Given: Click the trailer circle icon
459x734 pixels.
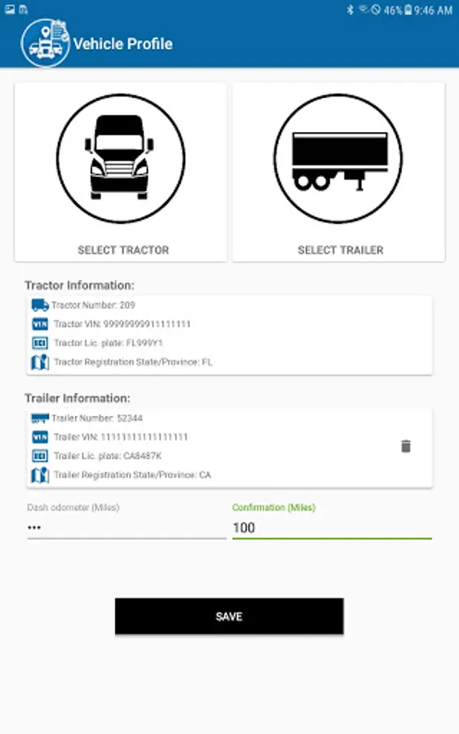Looking at the screenshot, I should (x=338, y=159).
